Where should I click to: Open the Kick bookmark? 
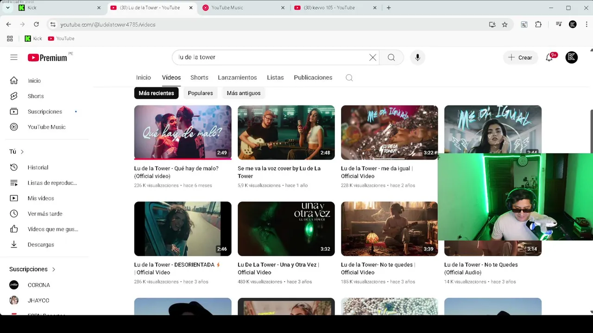(x=33, y=38)
